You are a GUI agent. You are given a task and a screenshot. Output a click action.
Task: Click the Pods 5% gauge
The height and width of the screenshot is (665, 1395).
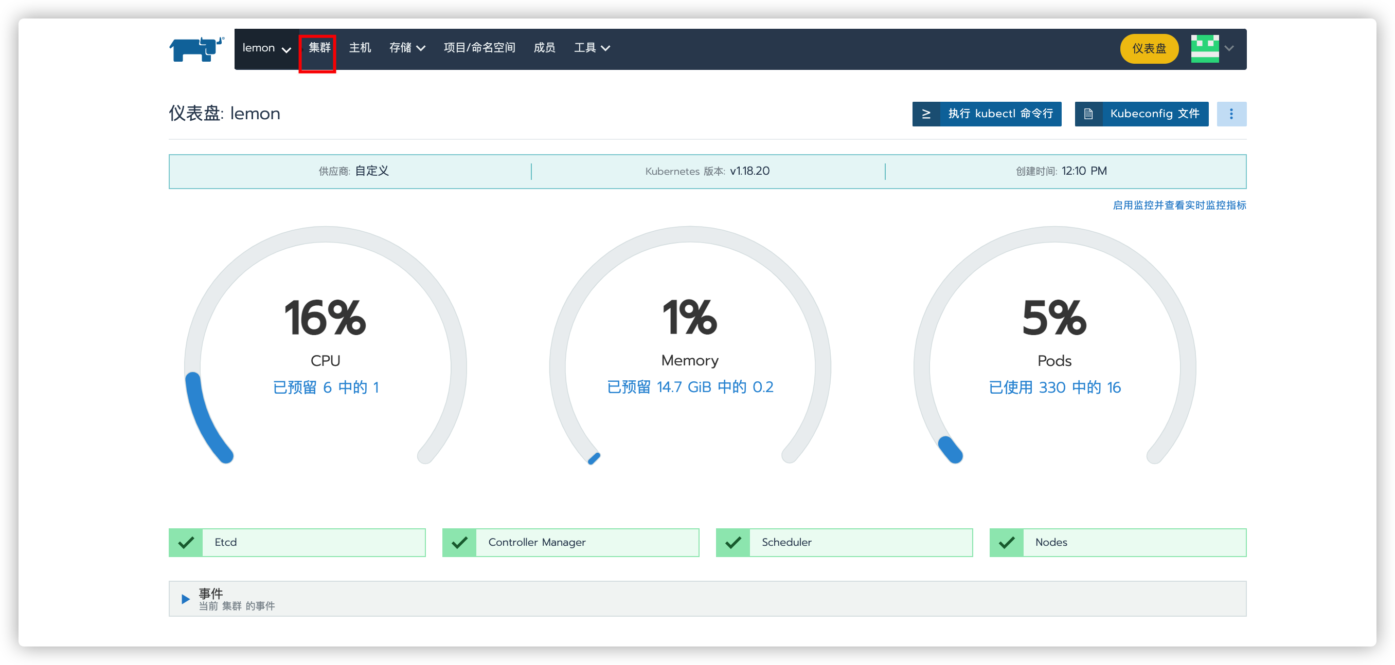(x=1054, y=345)
